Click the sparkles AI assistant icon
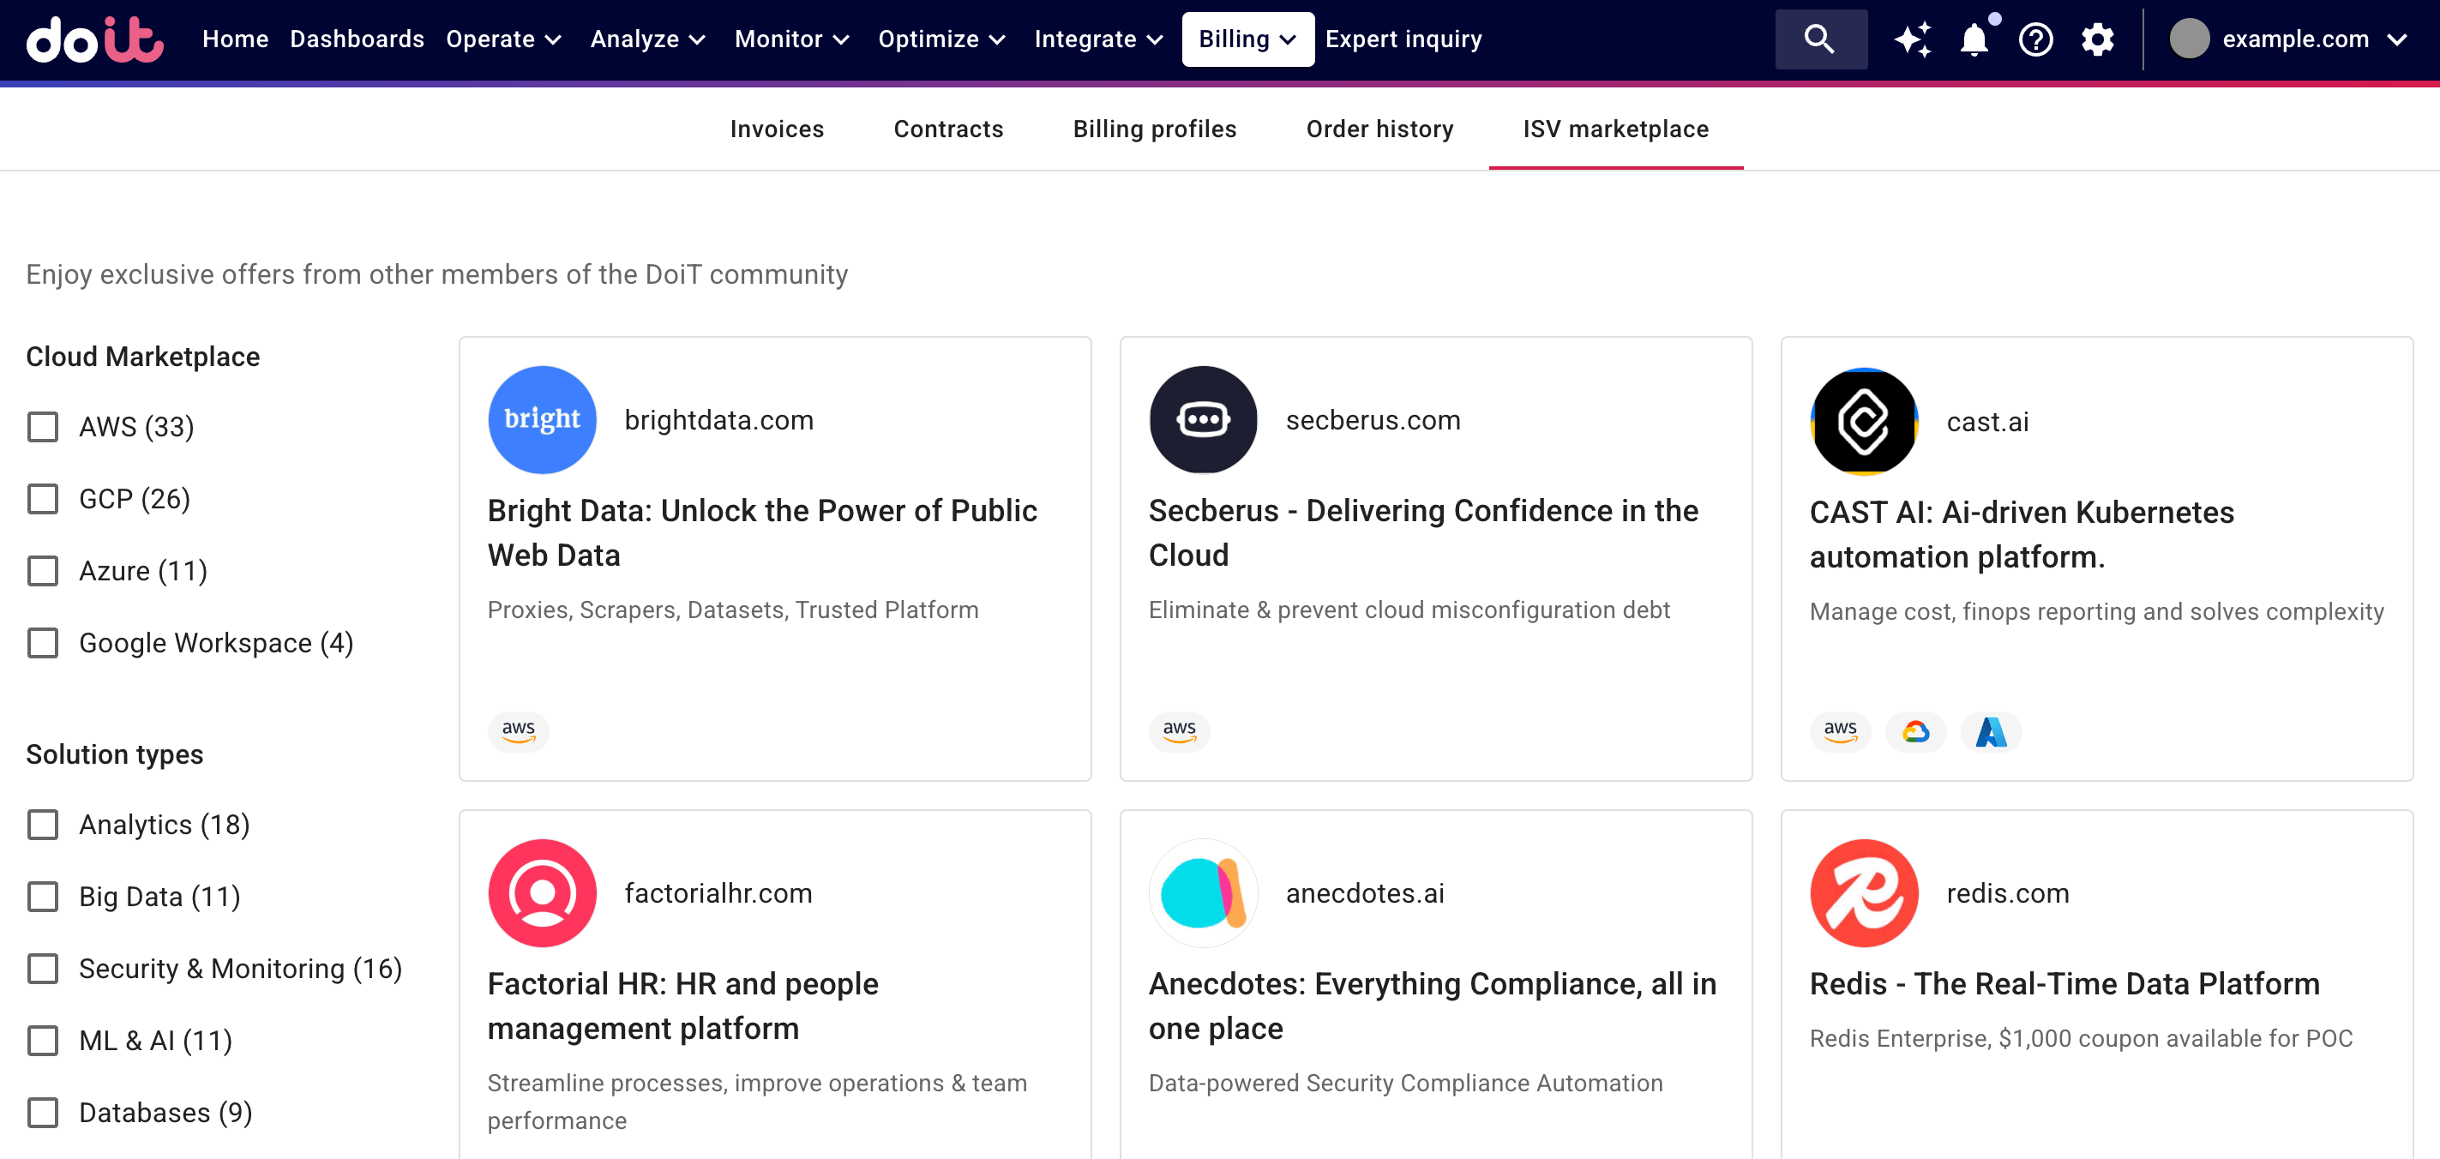The image size is (2440, 1159). [1913, 39]
